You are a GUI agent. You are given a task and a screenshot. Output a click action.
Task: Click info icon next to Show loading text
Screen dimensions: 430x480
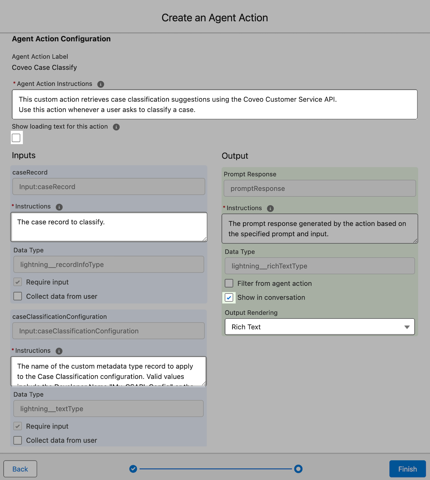tap(116, 127)
